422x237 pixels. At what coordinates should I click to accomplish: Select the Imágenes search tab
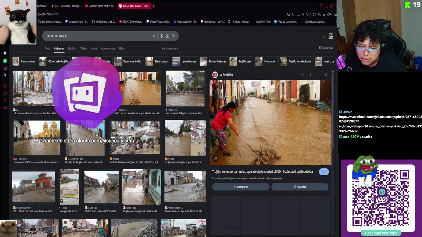click(59, 49)
